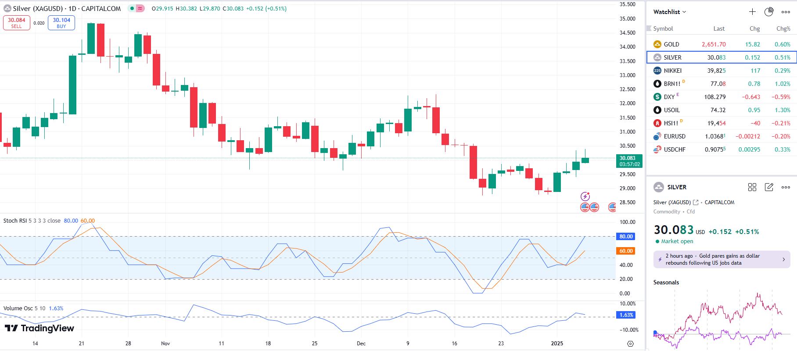The height and width of the screenshot is (351, 797).
Task: Click the HSI1! symbol logo icon
Action: click(657, 123)
